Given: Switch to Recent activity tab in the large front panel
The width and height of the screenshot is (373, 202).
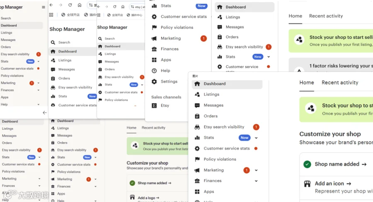Looking at the screenshot, I should coord(340,83).
